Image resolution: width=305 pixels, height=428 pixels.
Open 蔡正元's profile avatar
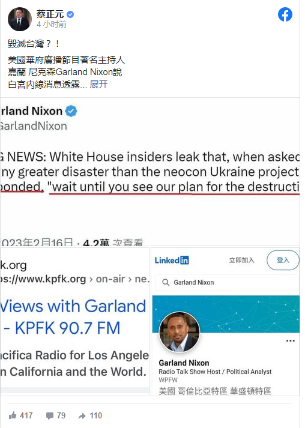(x=20, y=19)
